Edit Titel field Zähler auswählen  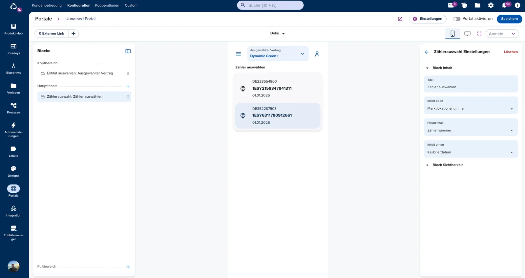point(471,84)
